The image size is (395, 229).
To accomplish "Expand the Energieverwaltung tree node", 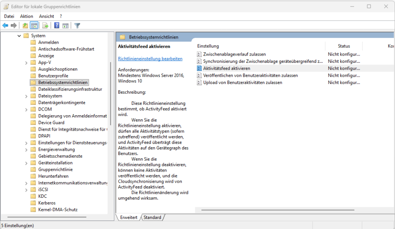I will pos(26,150).
